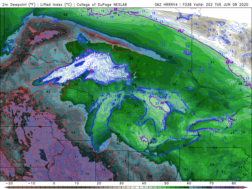Click the 'F038' forecast hour text
This screenshot has width=252, height=189.
(x=187, y=4)
